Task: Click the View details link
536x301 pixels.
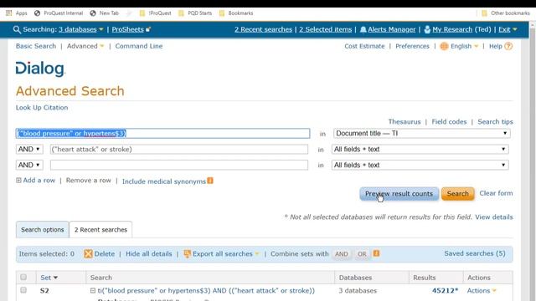Action: 494,217
